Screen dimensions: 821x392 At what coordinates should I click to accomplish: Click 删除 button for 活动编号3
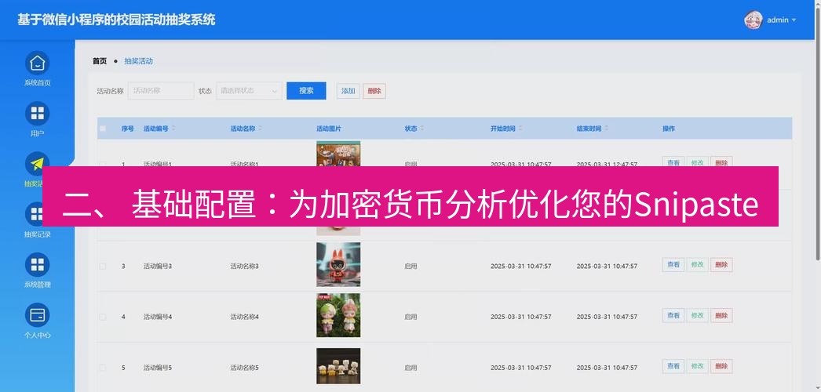tap(721, 265)
